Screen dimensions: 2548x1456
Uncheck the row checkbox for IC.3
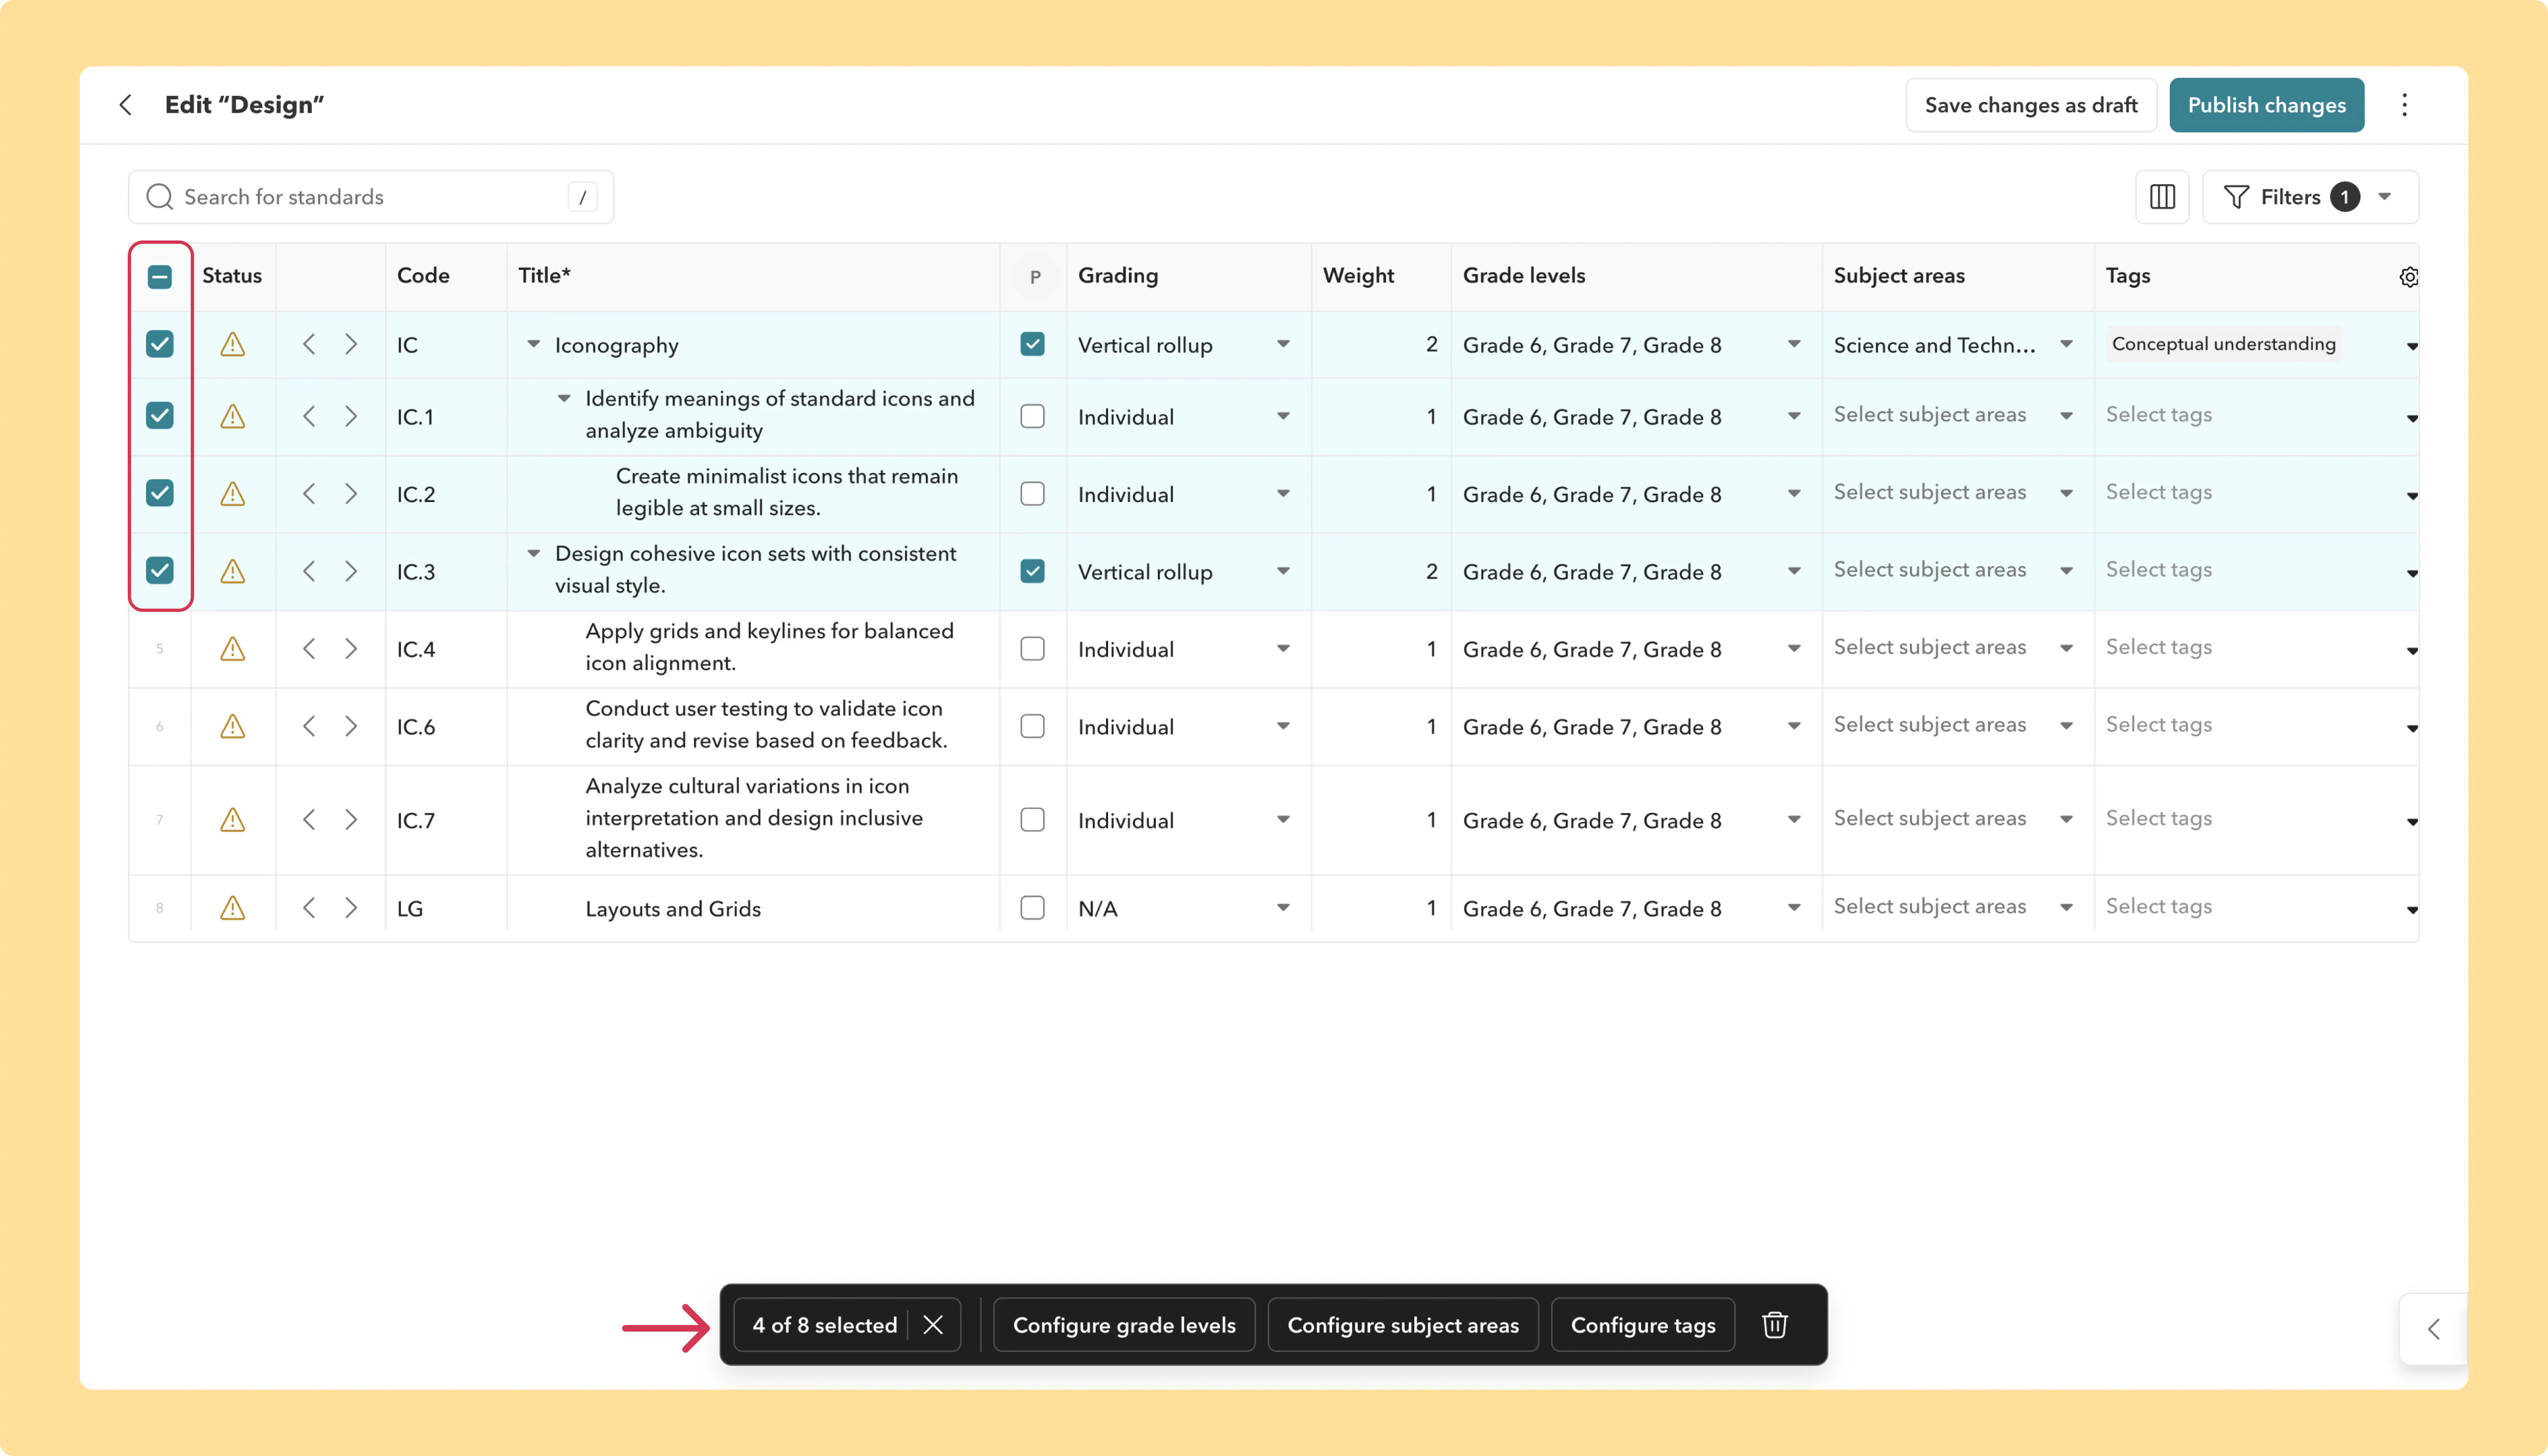160,571
